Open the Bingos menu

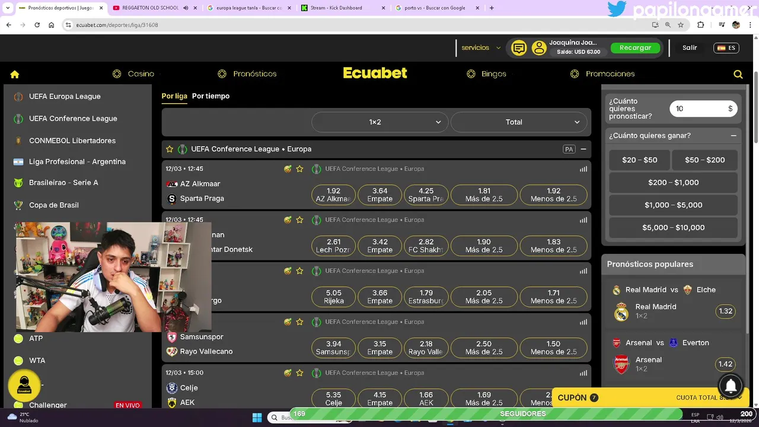[486, 74]
